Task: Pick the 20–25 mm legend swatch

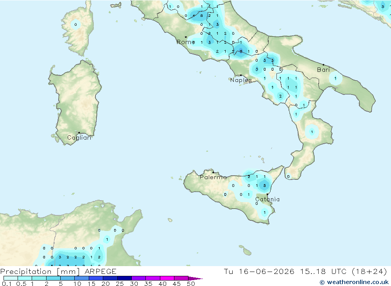Action: (x=110, y=278)
